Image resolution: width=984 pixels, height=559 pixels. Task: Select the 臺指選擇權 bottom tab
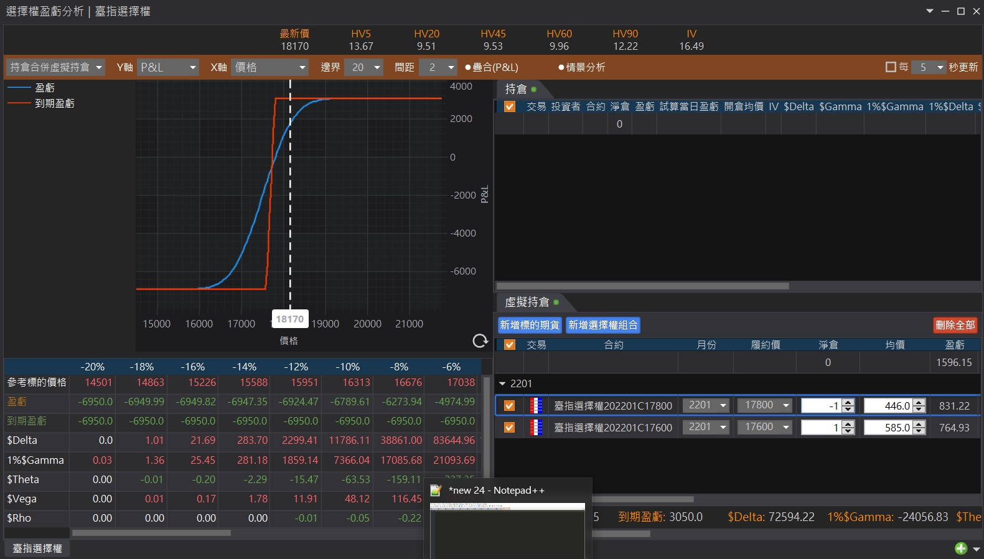pos(37,548)
